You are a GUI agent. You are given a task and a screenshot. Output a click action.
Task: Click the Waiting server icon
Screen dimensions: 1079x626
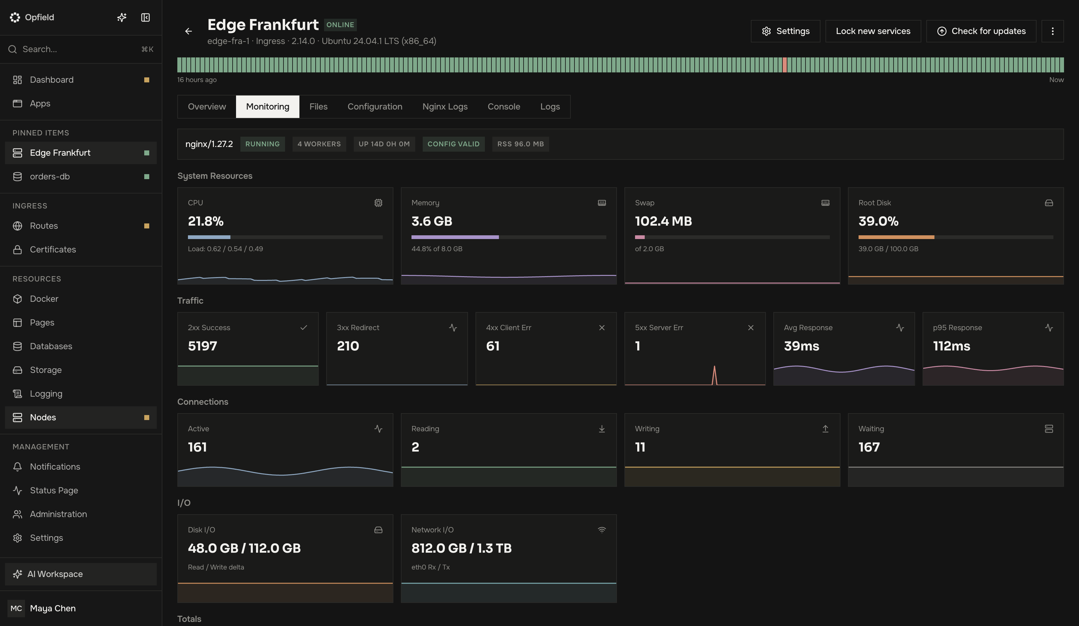pos(1049,429)
